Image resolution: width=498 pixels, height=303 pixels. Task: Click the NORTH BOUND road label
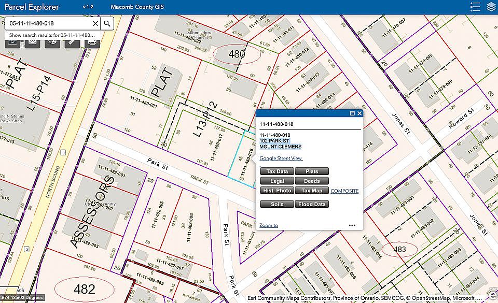tap(53, 182)
